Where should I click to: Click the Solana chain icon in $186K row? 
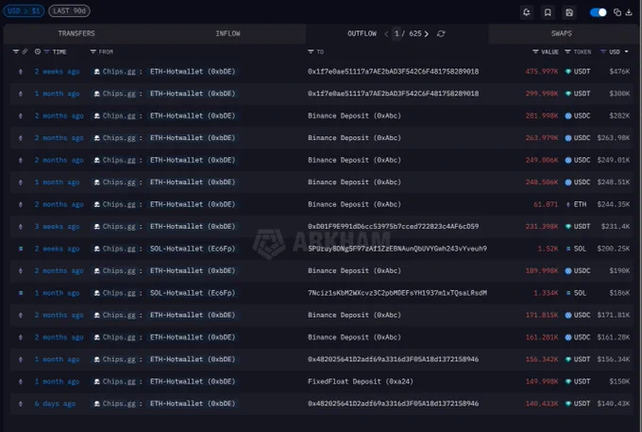[21, 293]
